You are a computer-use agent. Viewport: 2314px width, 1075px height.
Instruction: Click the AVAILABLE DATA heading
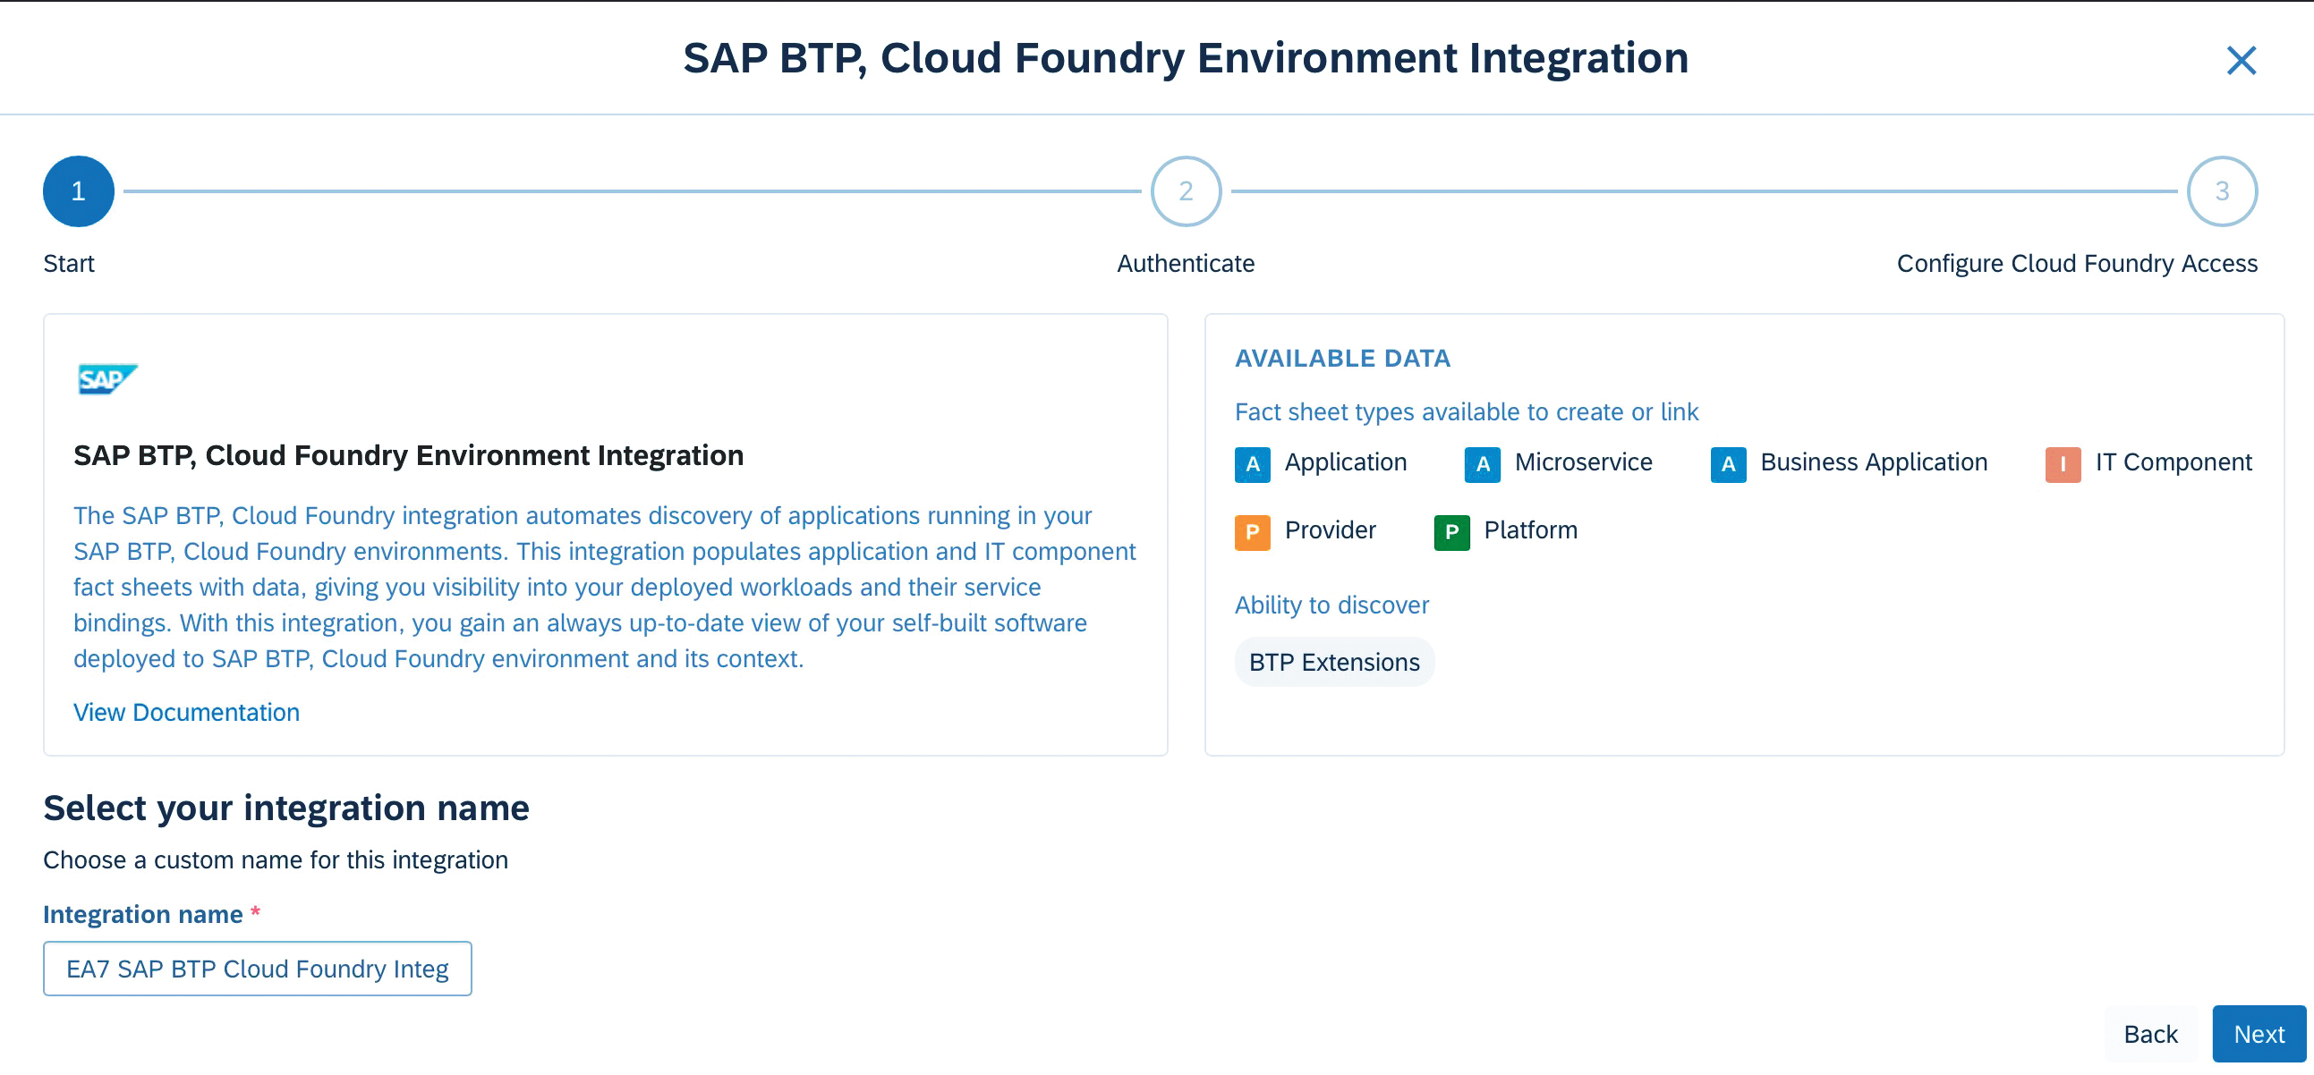(1342, 359)
